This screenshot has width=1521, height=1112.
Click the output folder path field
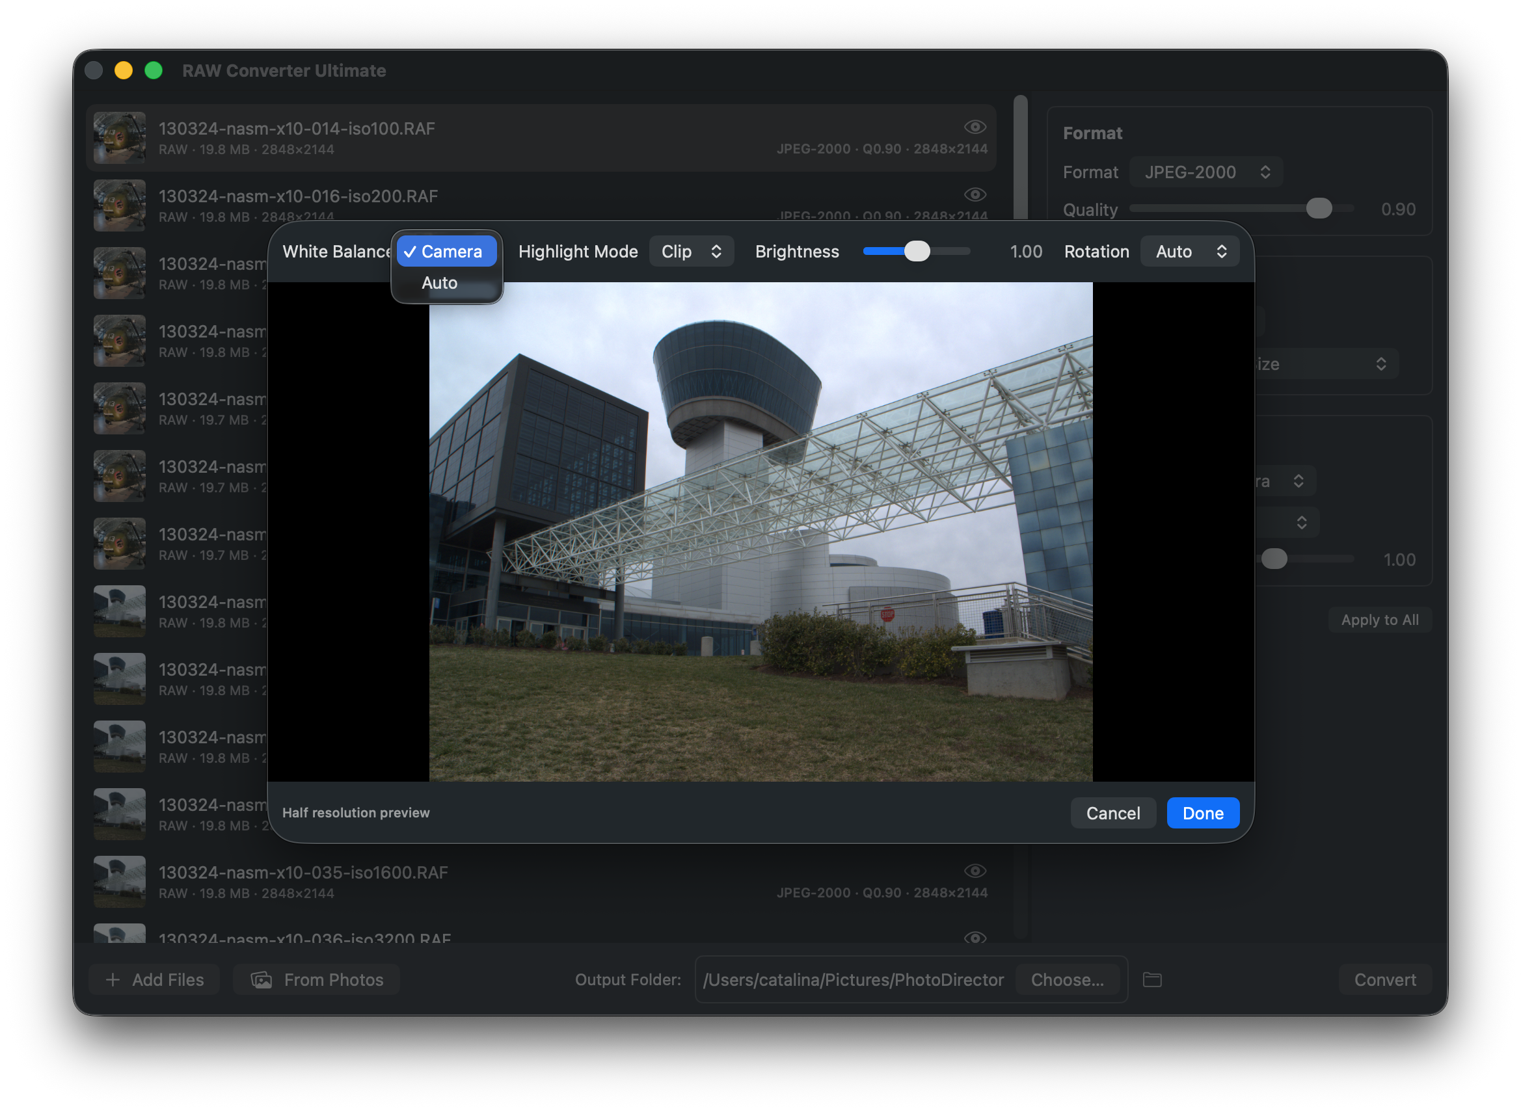click(x=854, y=980)
